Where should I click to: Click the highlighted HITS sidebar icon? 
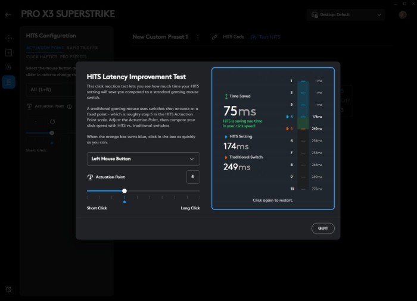pos(8,82)
